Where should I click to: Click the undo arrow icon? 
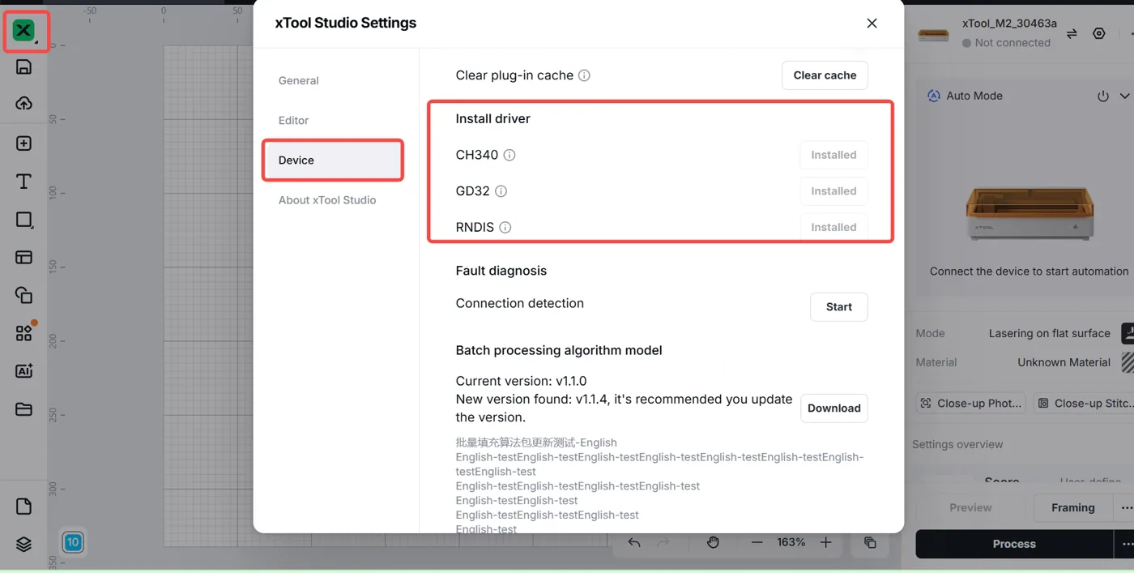[634, 542]
